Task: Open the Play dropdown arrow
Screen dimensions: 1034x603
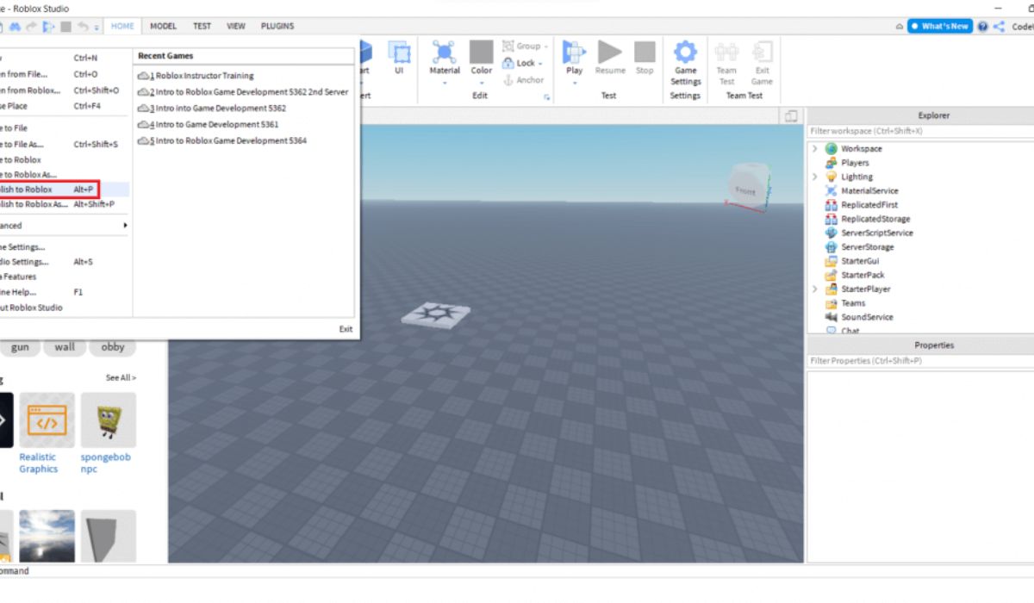Action: [574, 84]
